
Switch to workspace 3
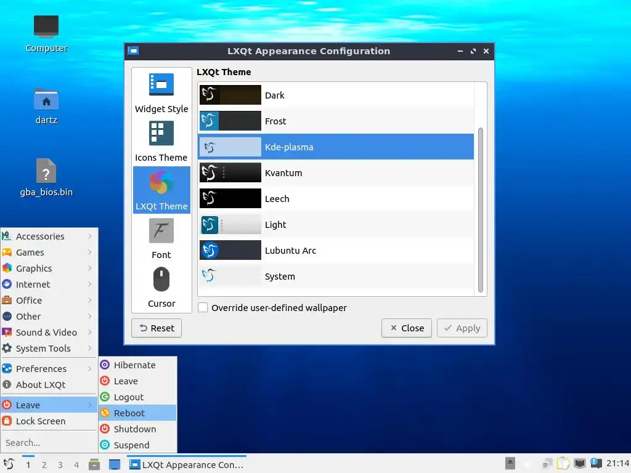pyautogui.click(x=60, y=465)
